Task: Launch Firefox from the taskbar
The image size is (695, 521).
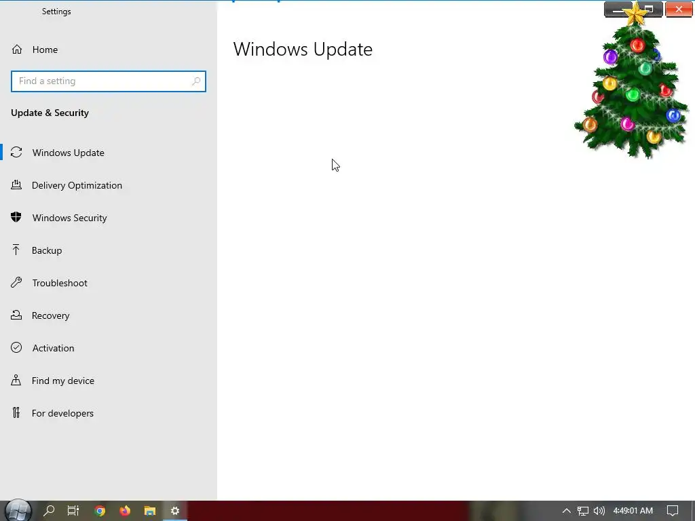Action: point(125,512)
